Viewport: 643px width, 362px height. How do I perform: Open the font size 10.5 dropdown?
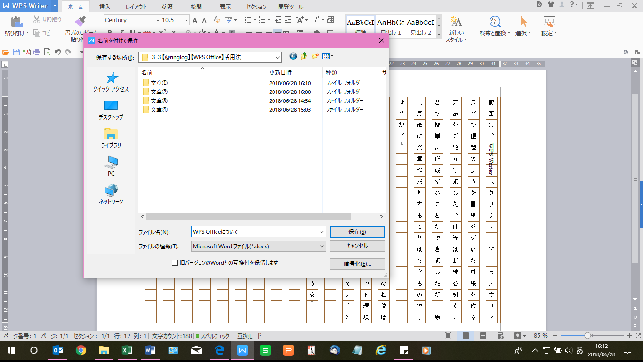(186, 20)
